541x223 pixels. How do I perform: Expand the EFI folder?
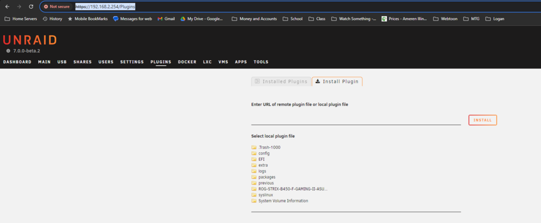click(258, 159)
